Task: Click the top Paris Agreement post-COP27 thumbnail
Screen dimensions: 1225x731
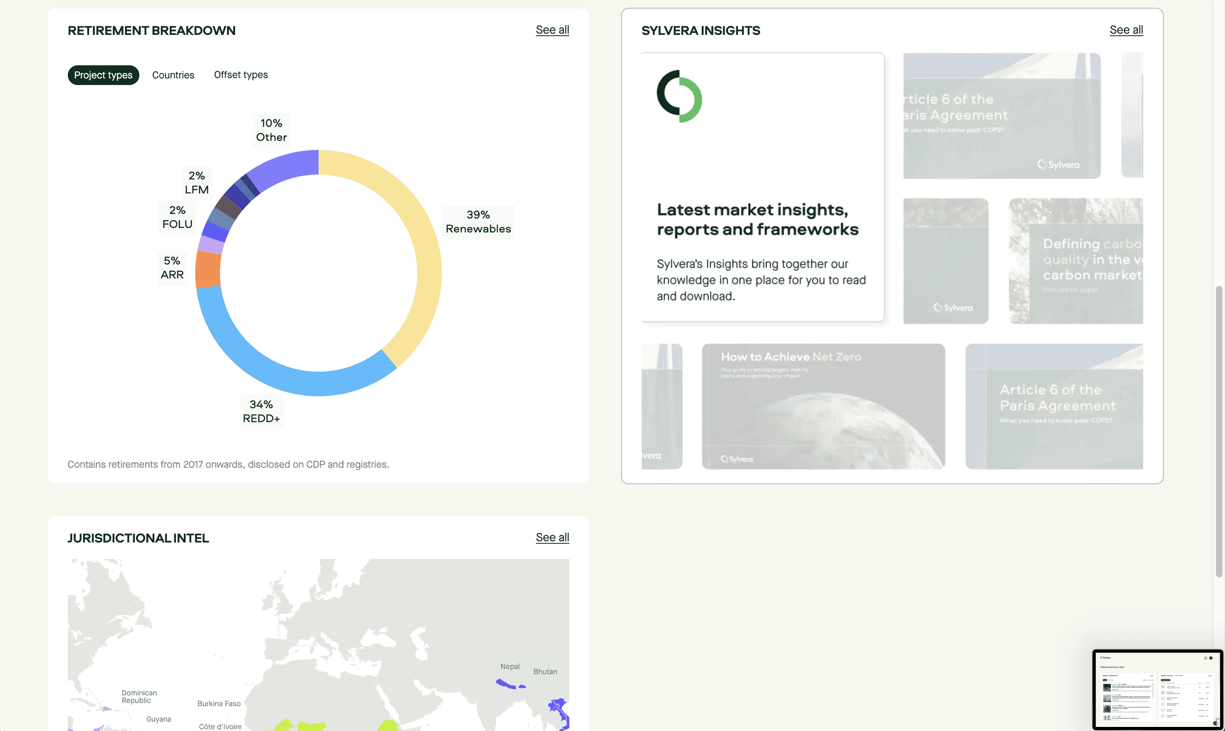Action: click(x=1001, y=116)
